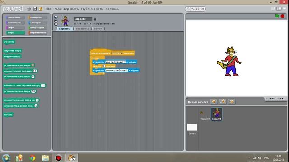Select the Контроль block category
Screen dimensions: 289x162
point(37,18)
